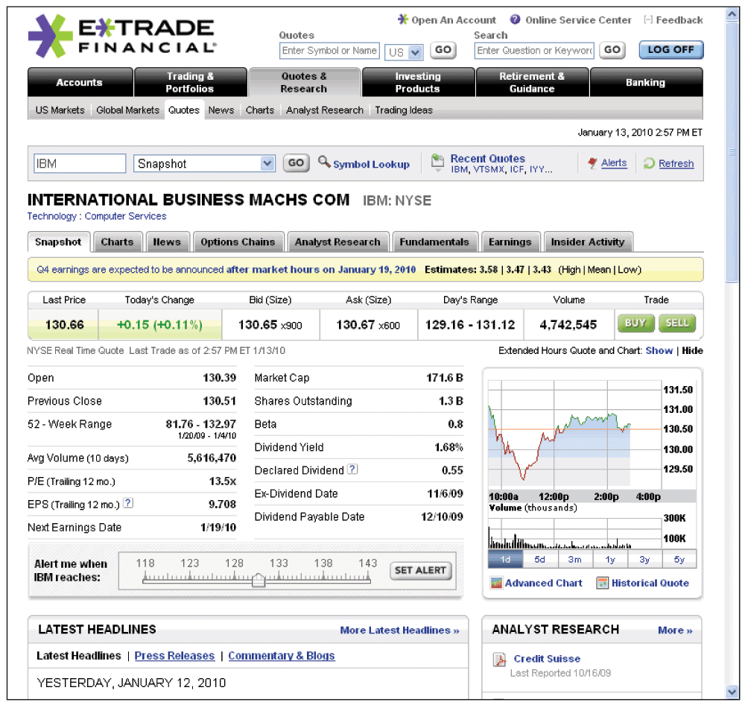The height and width of the screenshot is (708, 745).
Task: Hide extended hours quote and chart
Action: pyautogui.click(x=692, y=351)
